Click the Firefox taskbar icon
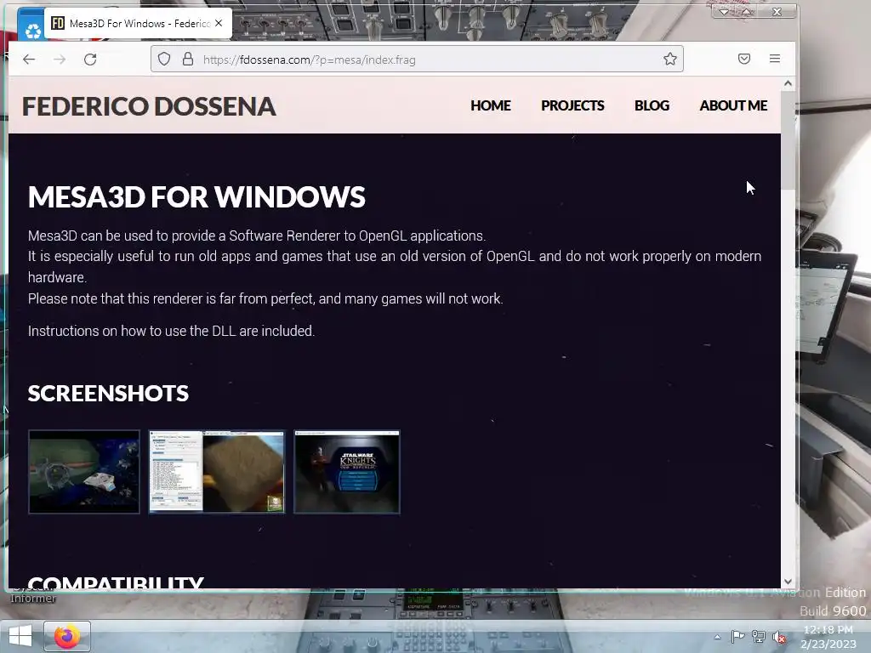 tap(66, 636)
